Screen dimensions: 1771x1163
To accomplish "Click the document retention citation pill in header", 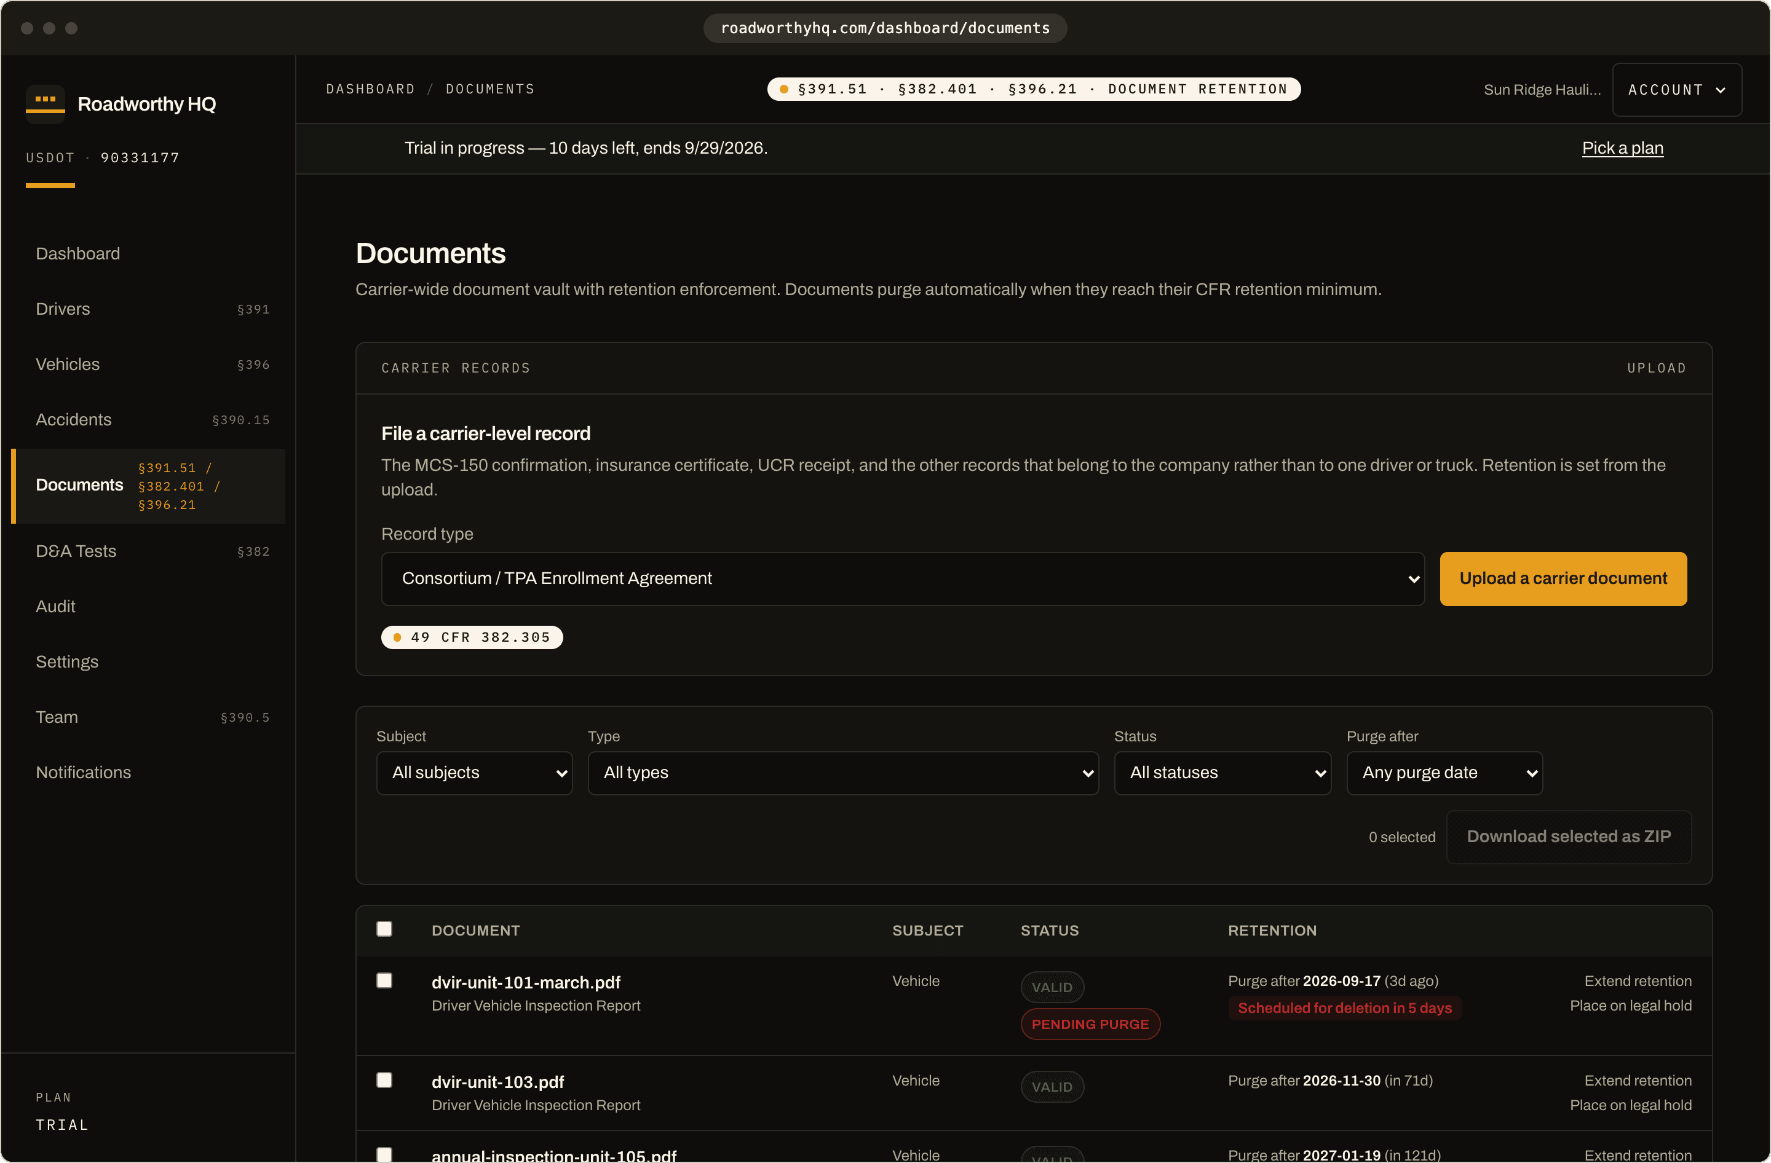I will (1034, 89).
